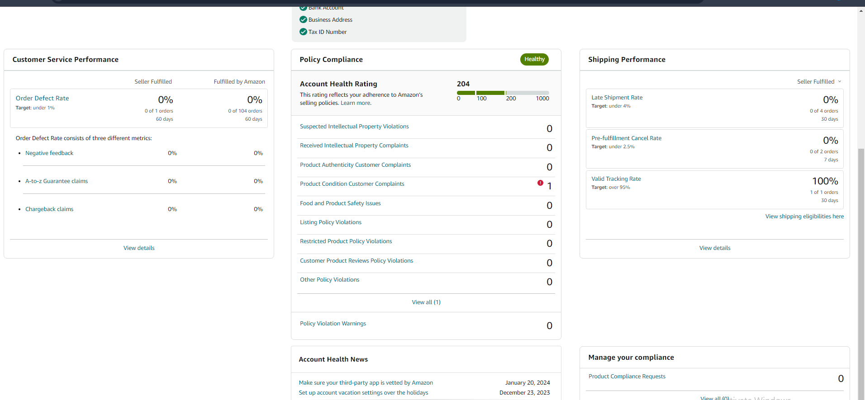Click the red alert icon beside Product Condition complaints
Viewport: 865px width, 400px height.
click(540, 183)
